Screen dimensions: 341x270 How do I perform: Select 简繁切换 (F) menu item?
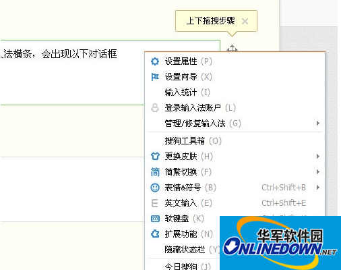[x=235, y=172]
